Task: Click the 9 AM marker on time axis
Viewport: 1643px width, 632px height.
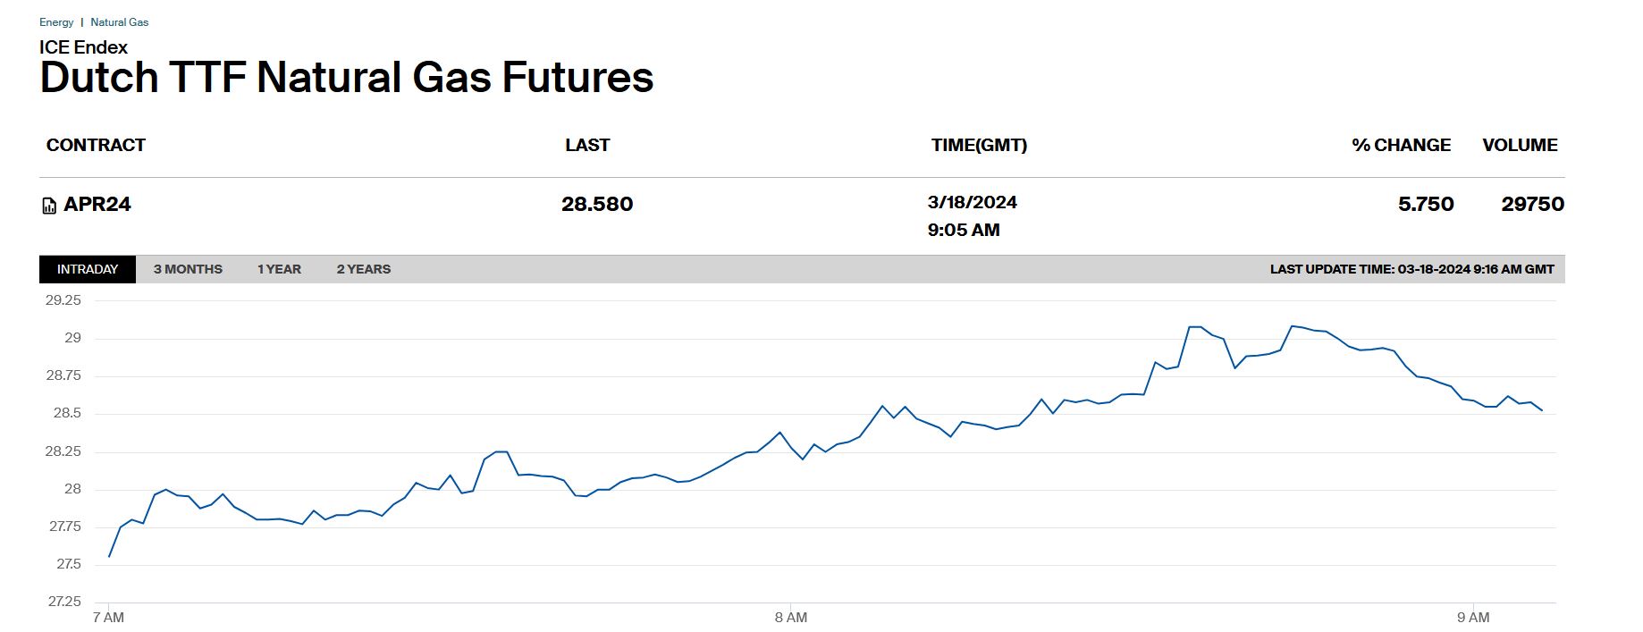Action: (1472, 618)
